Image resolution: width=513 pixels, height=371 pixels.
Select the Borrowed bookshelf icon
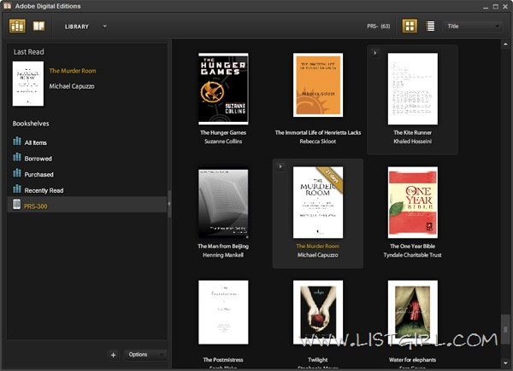(17, 158)
